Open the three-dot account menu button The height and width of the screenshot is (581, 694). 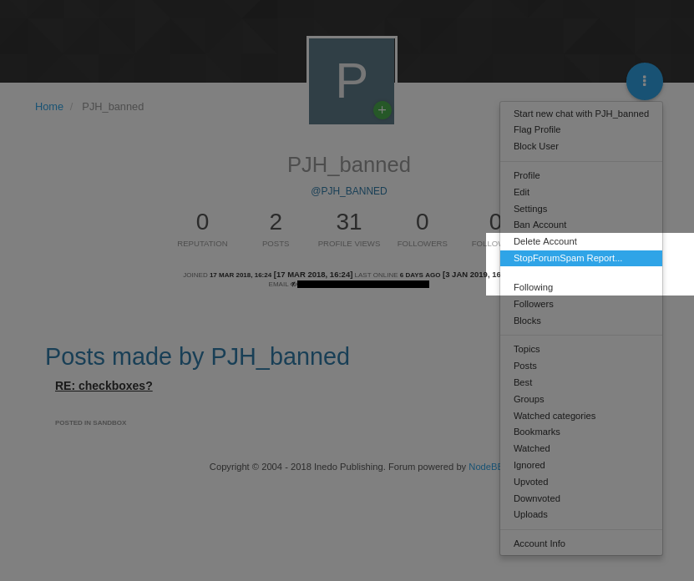[x=644, y=81]
